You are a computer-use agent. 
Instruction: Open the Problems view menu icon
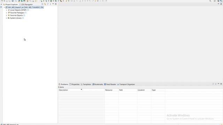pyautogui.click(x=216, y=84)
